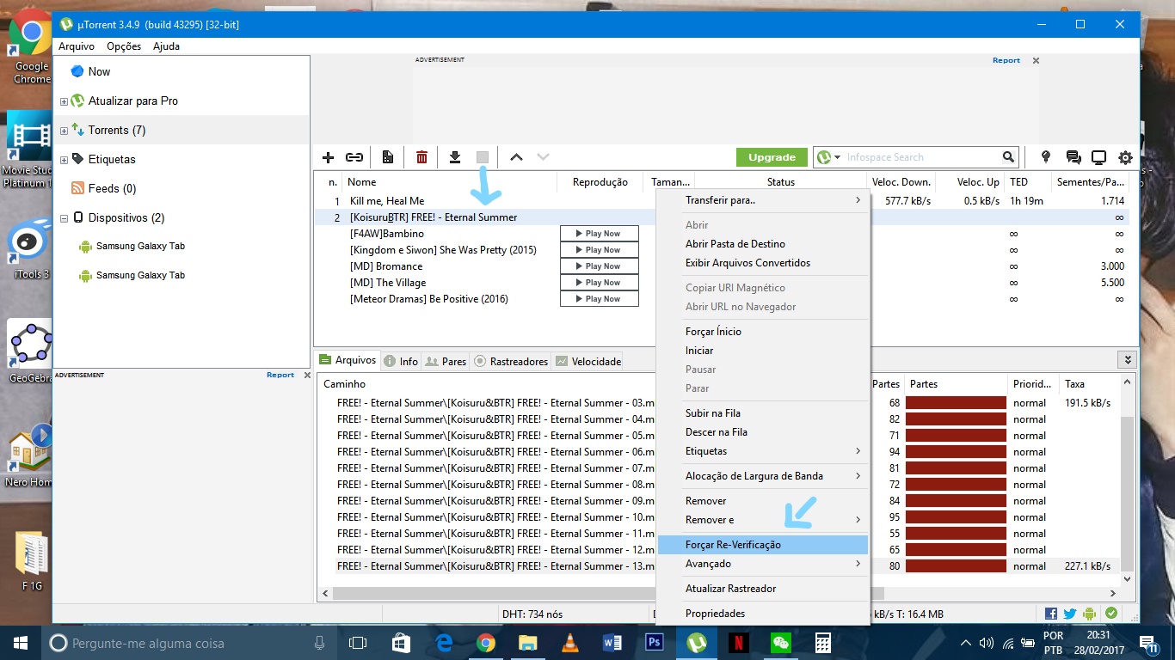Click the Create New Torrent file icon

(x=388, y=157)
